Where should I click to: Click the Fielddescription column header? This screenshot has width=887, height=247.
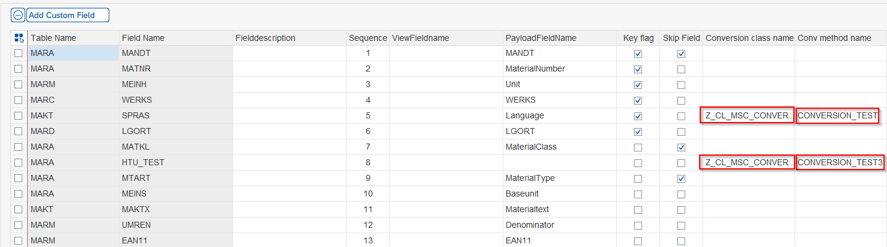coord(289,38)
